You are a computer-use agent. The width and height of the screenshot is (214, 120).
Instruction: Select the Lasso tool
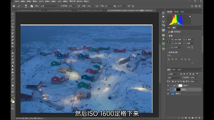click(13, 20)
